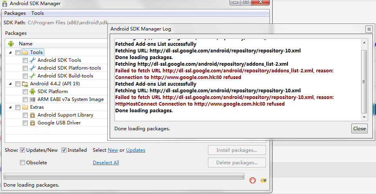The height and width of the screenshot is (194, 376).
Task: Click the log scrollbar up arrow
Action: tap(364, 43)
